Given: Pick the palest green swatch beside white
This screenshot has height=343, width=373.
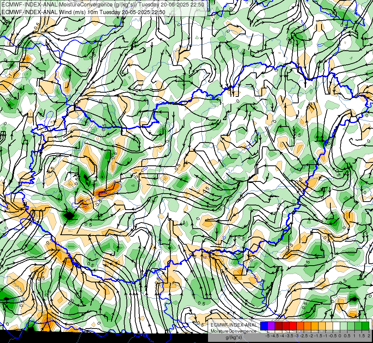Looking at the screenshot, I should click(344, 326).
